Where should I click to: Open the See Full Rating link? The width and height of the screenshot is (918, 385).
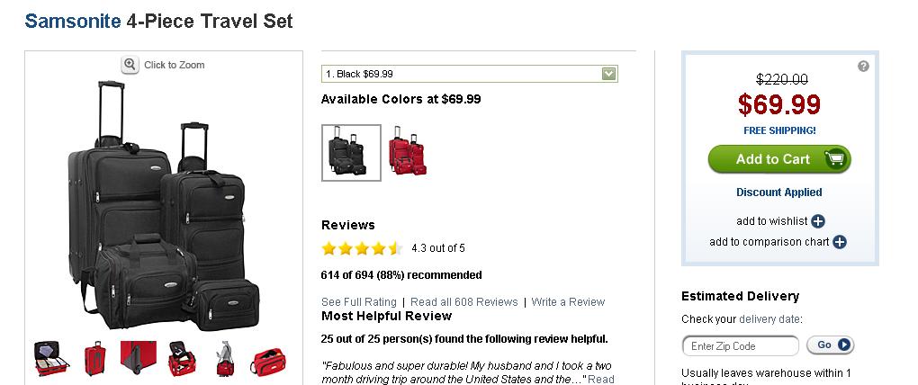(359, 302)
